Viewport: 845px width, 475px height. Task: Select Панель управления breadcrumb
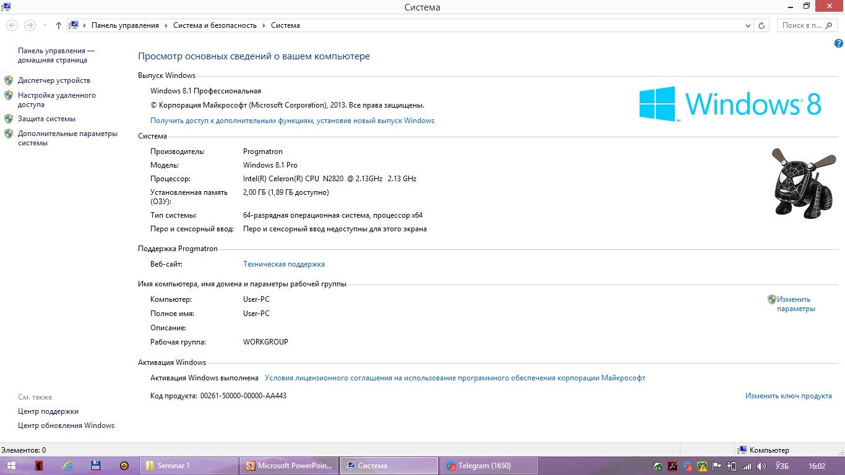[x=125, y=25]
